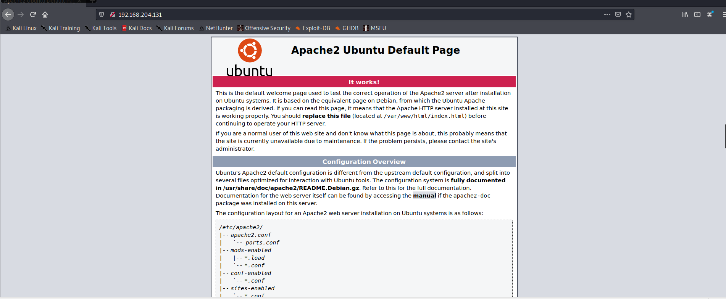Go back using the back arrow

[x=8, y=14]
